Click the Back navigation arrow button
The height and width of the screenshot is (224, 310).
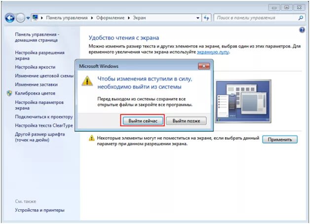pos(10,18)
